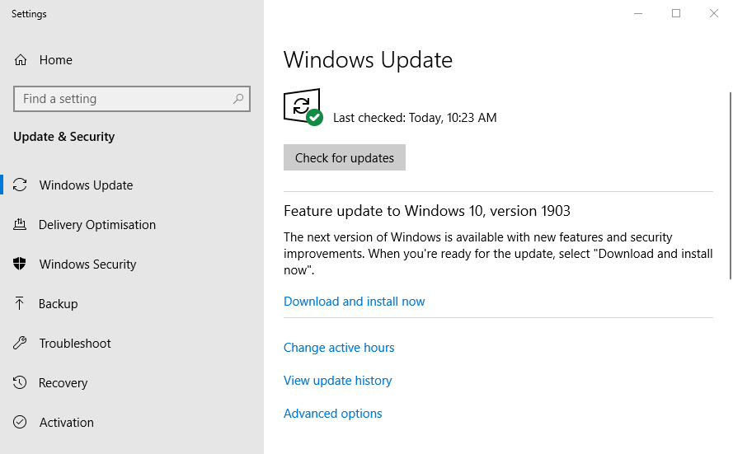Viewport: 733px width, 454px height.
Task: Click the Feature update version 1903 heading
Action: [x=427, y=211]
